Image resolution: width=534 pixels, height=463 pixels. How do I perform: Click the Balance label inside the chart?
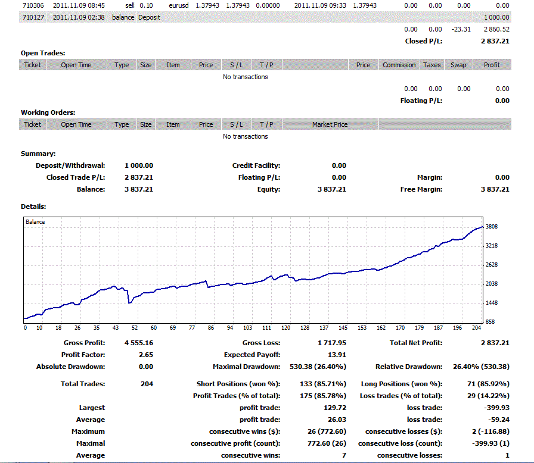click(35, 222)
